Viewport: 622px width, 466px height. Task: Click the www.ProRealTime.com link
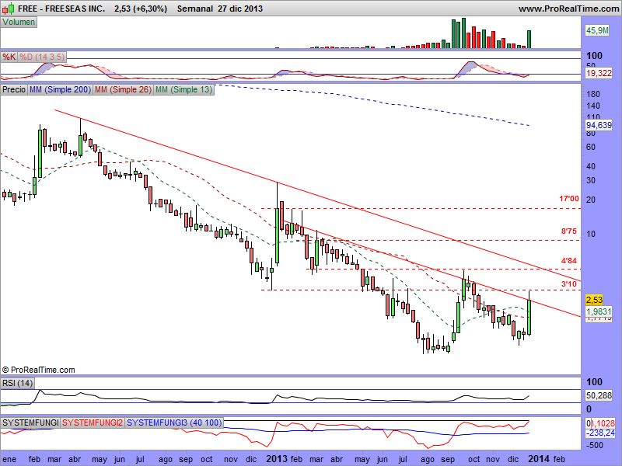click(568, 9)
